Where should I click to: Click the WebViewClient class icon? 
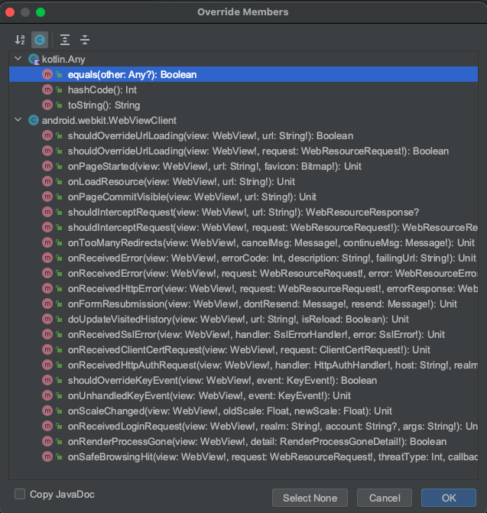(x=34, y=120)
